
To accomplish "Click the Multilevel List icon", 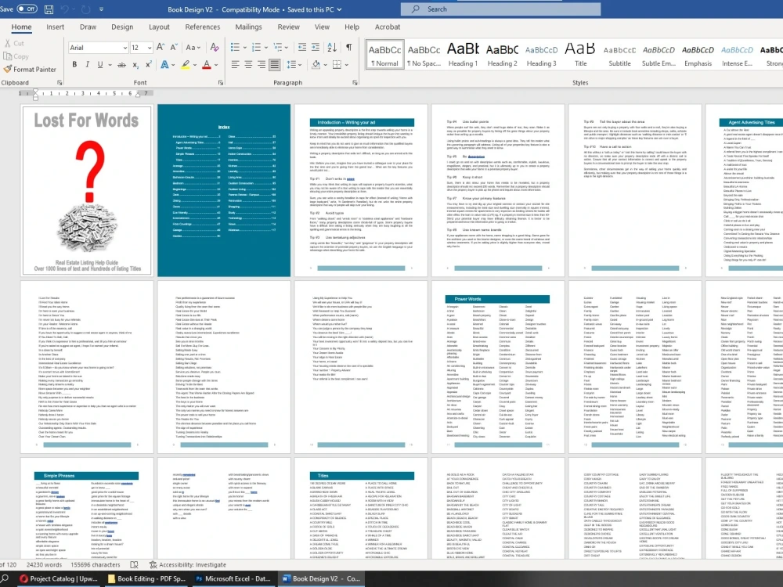I will [278, 48].
